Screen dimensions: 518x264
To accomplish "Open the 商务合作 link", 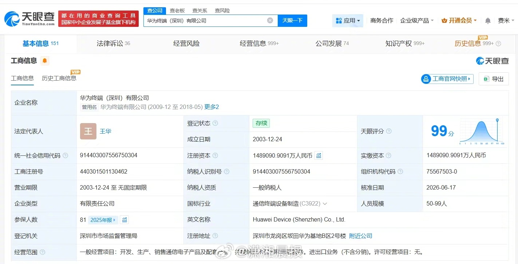I will 381,21.
